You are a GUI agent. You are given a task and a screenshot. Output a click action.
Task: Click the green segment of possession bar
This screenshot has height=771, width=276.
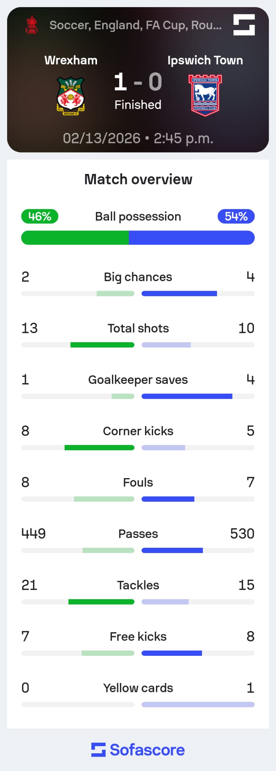pos(75,238)
